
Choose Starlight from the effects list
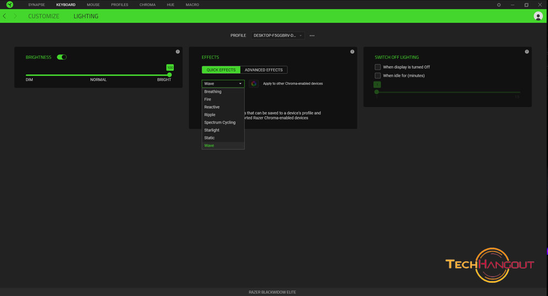223,130
